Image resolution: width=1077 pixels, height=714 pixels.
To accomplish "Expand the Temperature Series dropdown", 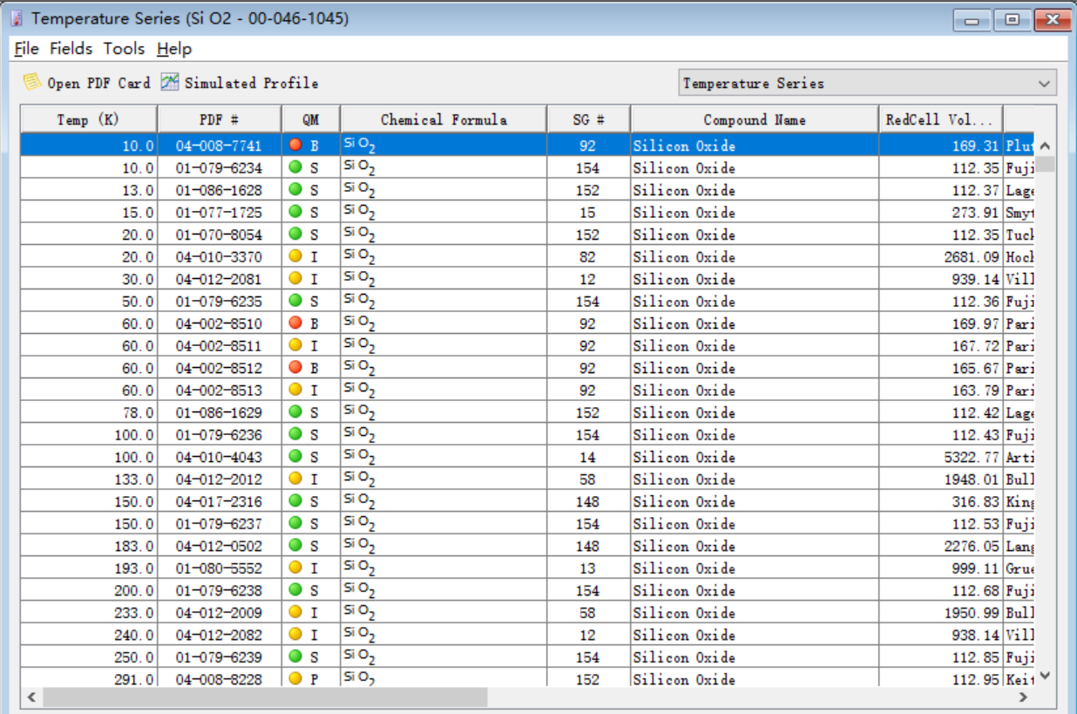I will (1044, 84).
